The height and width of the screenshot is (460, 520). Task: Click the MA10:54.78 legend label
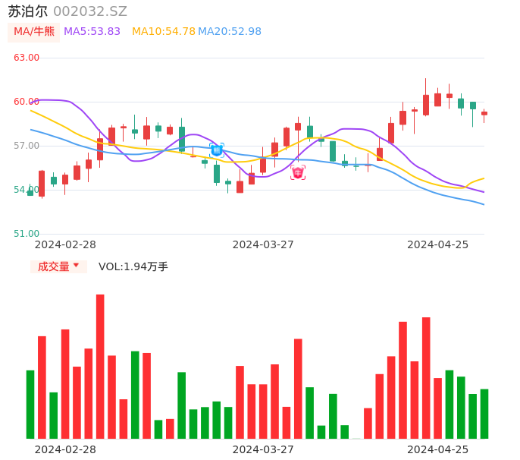point(163,32)
